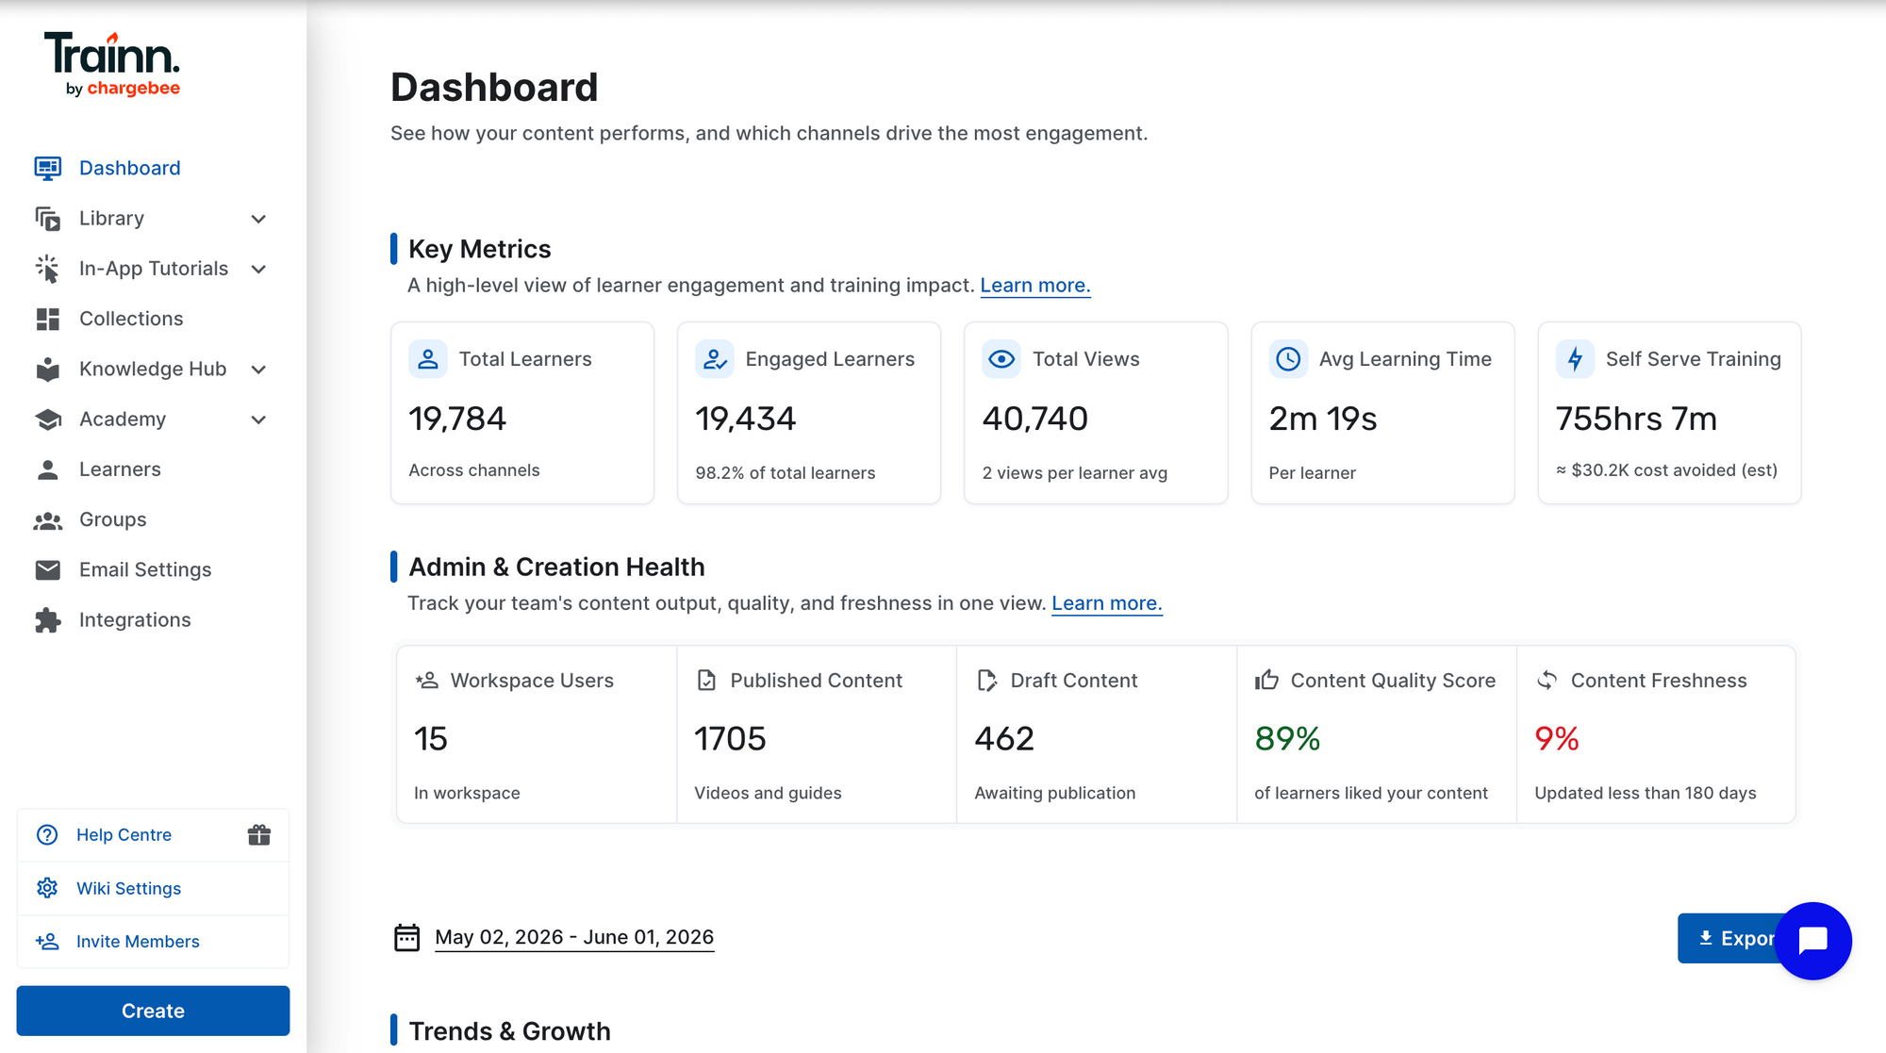
Task: Open the chat support bubble
Action: 1812,941
